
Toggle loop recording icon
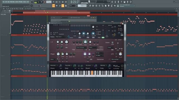pos(66,2)
